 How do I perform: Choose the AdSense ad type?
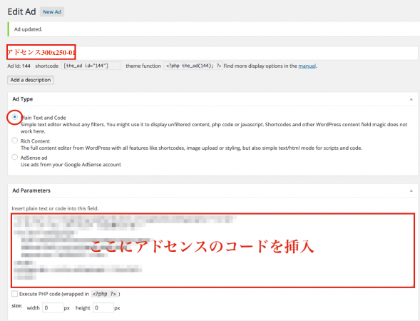coord(15,157)
